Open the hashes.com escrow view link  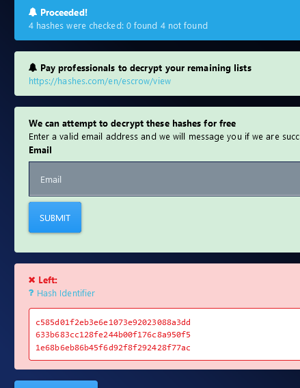(100, 81)
